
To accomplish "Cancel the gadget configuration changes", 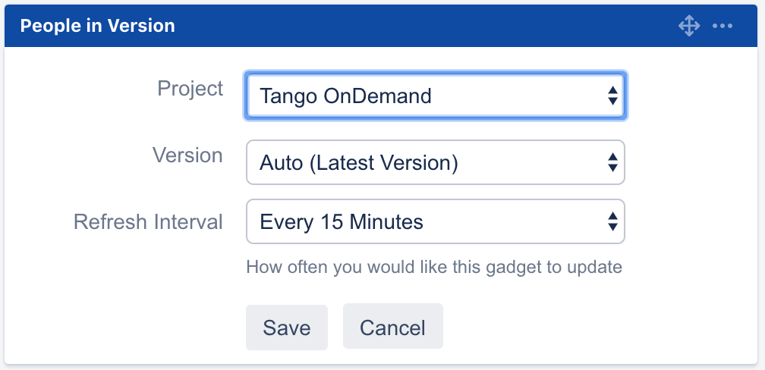I will 392,328.
